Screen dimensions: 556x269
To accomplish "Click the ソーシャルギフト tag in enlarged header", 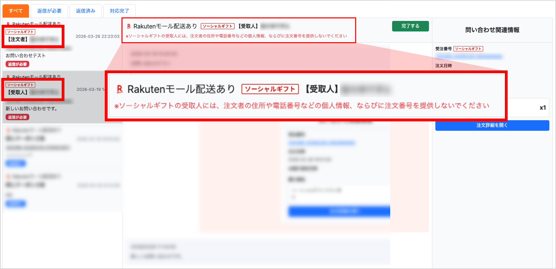I will (270, 89).
